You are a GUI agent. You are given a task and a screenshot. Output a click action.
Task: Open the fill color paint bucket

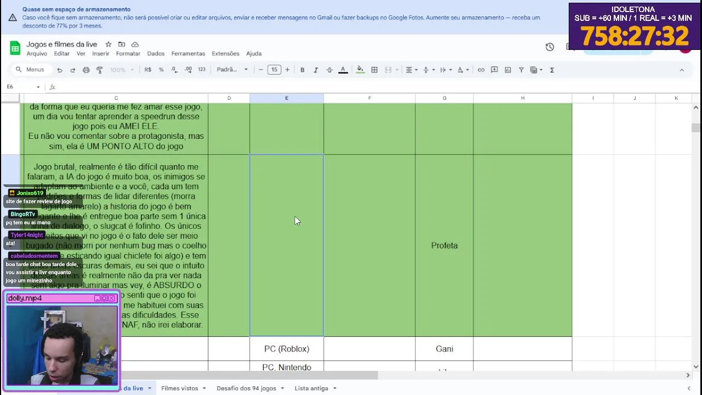pyautogui.click(x=360, y=70)
